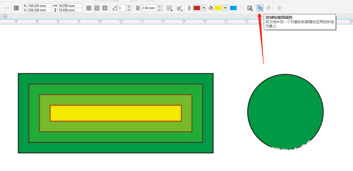Screen dimensions: 353x171
Task: Open object and color acceleration settings
Action: tap(250, 8)
